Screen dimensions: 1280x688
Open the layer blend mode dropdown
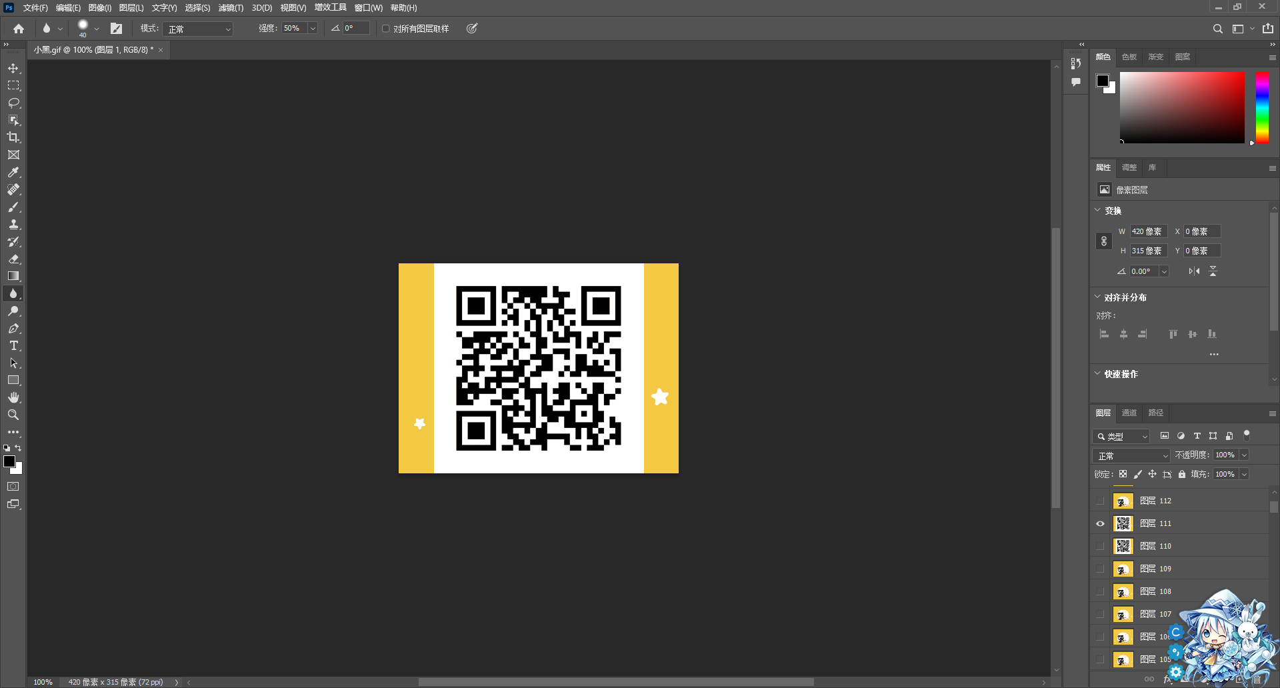[1131, 455]
